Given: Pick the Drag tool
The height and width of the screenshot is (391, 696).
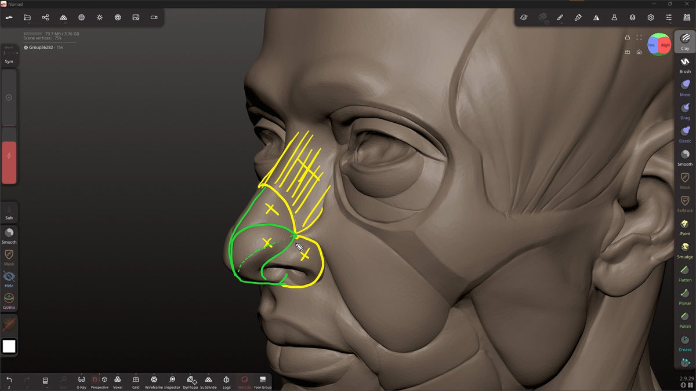Looking at the screenshot, I should pos(685,111).
